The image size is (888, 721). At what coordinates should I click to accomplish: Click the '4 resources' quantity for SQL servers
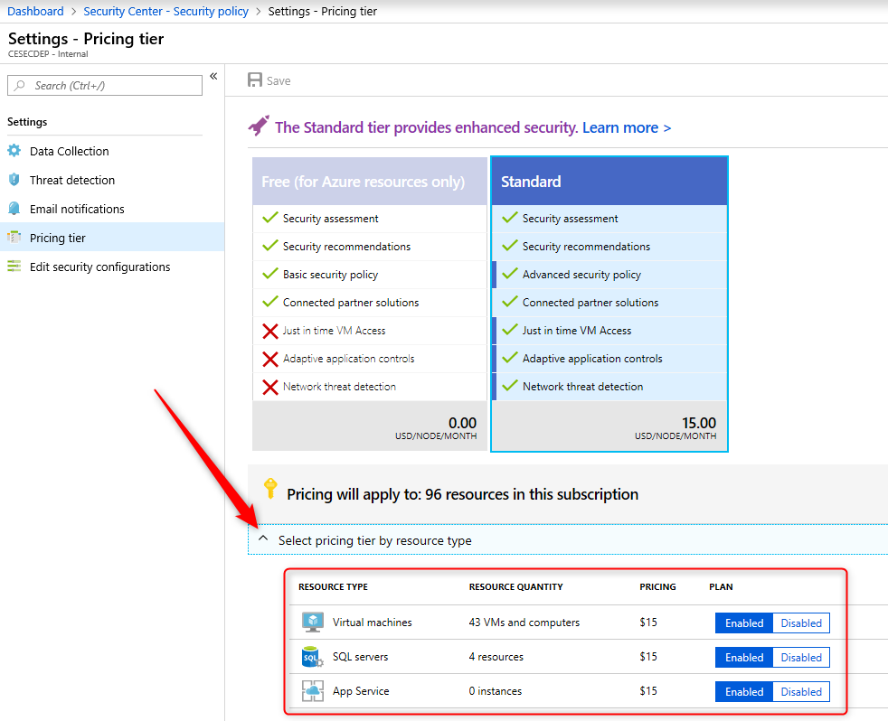(x=496, y=657)
